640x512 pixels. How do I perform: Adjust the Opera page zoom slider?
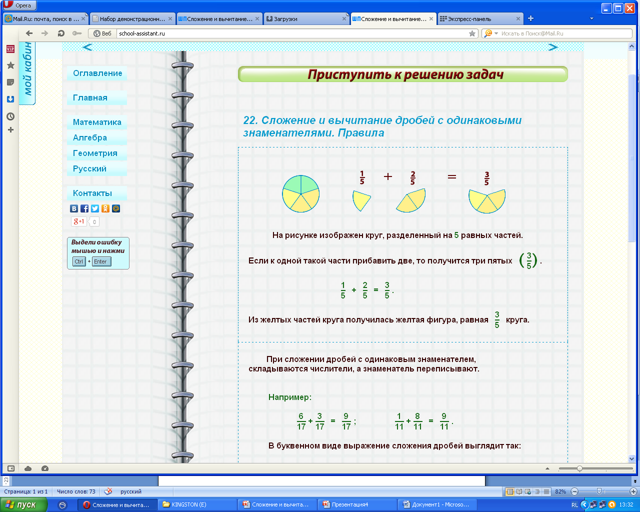coord(579,468)
